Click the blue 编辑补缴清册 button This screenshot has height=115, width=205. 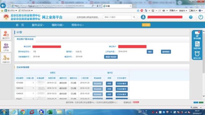click(x=111, y=57)
